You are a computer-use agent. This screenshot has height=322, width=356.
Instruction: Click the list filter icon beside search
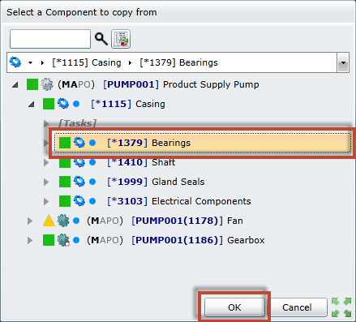pos(121,39)
